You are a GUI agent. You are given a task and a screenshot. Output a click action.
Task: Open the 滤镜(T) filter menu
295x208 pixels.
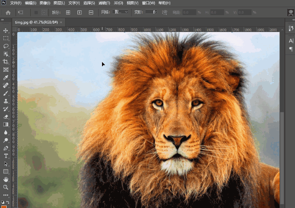point(103,3)
